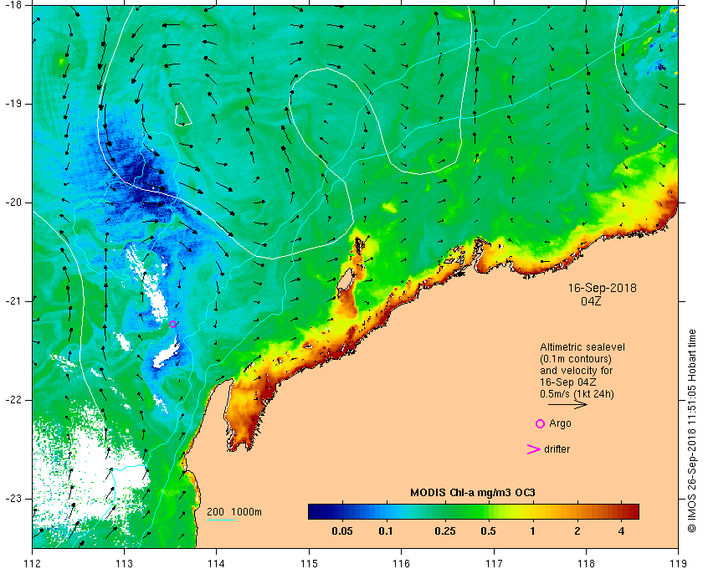Click the longitude axis label 117
703x569 pixels.
pyautogui.click(x=494, y=564)
